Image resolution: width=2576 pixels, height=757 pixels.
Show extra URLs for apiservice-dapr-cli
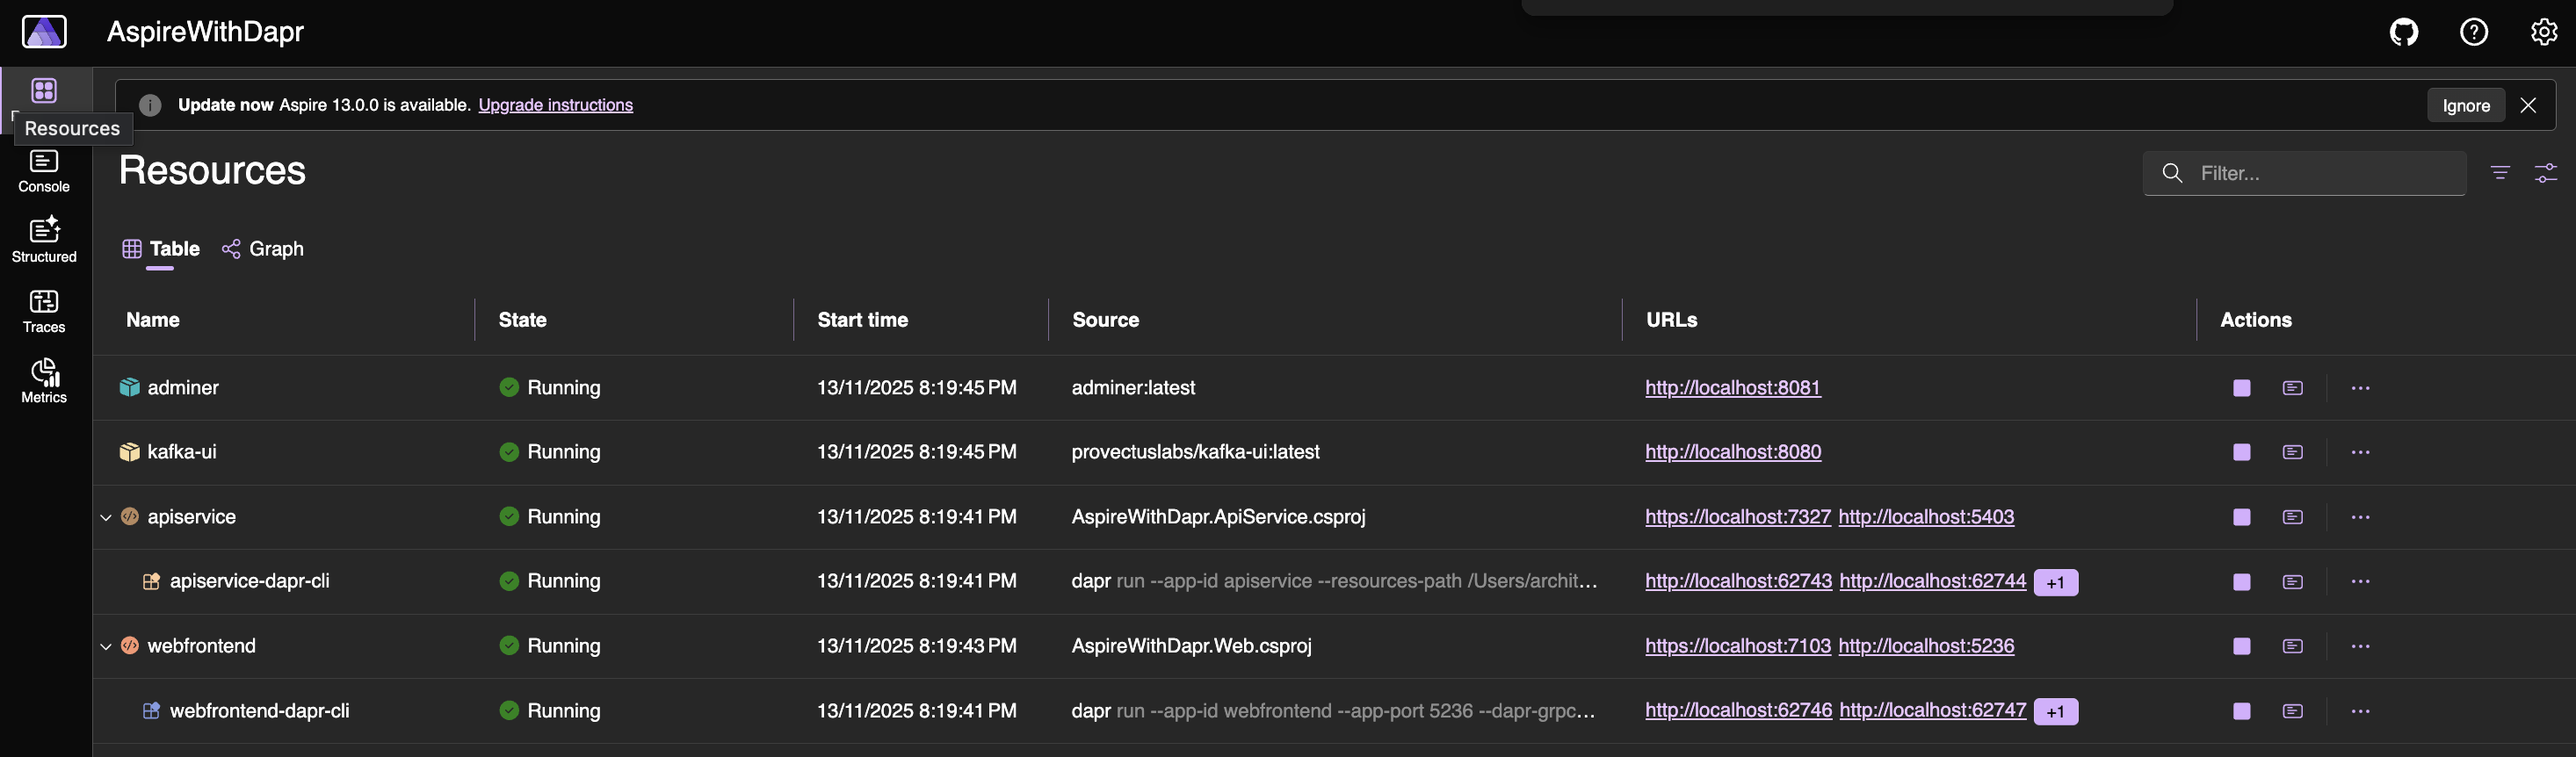click(2055, 582)
